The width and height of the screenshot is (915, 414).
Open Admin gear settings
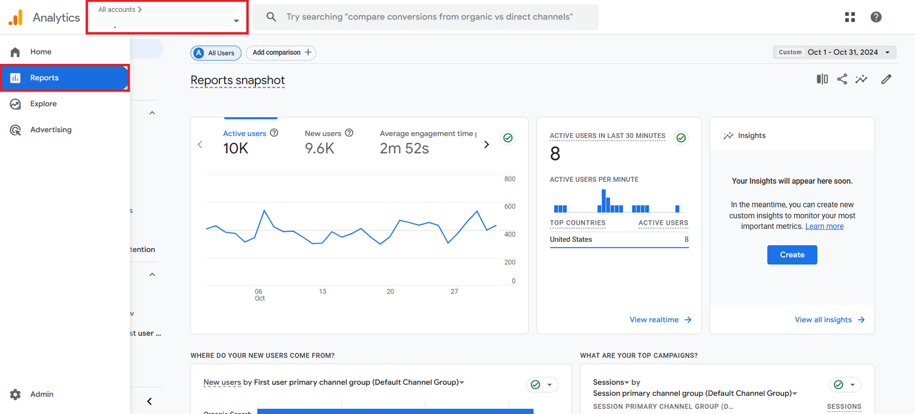coord(15,395)
